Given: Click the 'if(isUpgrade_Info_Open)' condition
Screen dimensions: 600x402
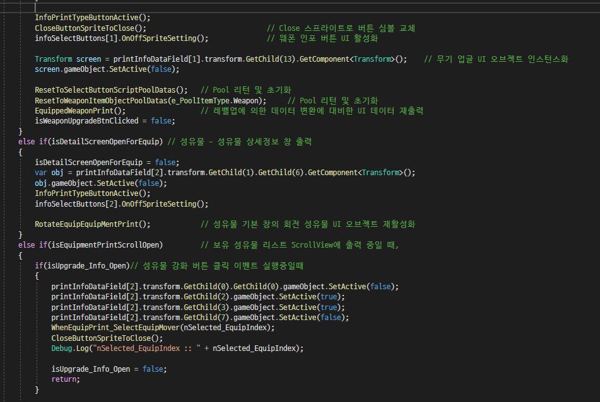Looking at the screenshot, I should click(x=82, y=265).
